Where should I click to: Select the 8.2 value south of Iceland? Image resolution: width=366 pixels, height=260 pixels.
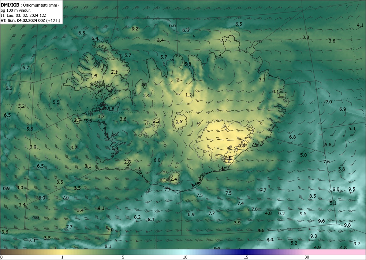(137, 217)
